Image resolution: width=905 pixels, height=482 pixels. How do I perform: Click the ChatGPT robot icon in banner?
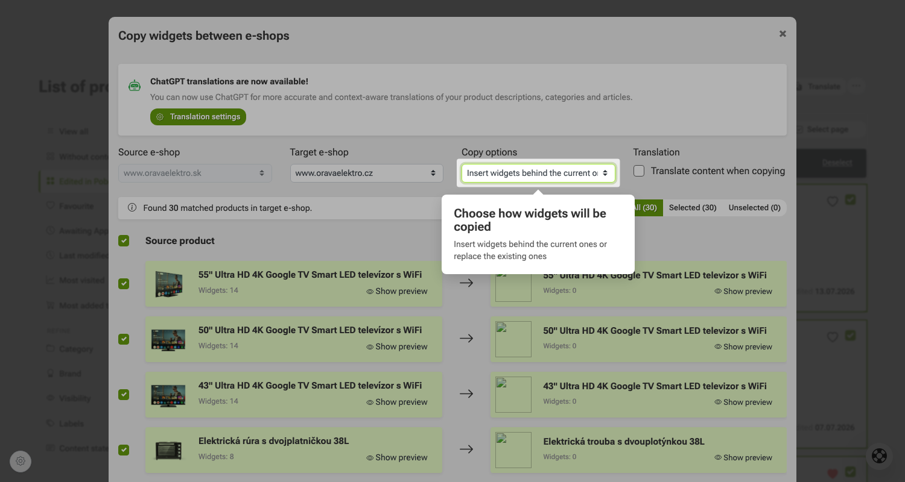point(135,86)
